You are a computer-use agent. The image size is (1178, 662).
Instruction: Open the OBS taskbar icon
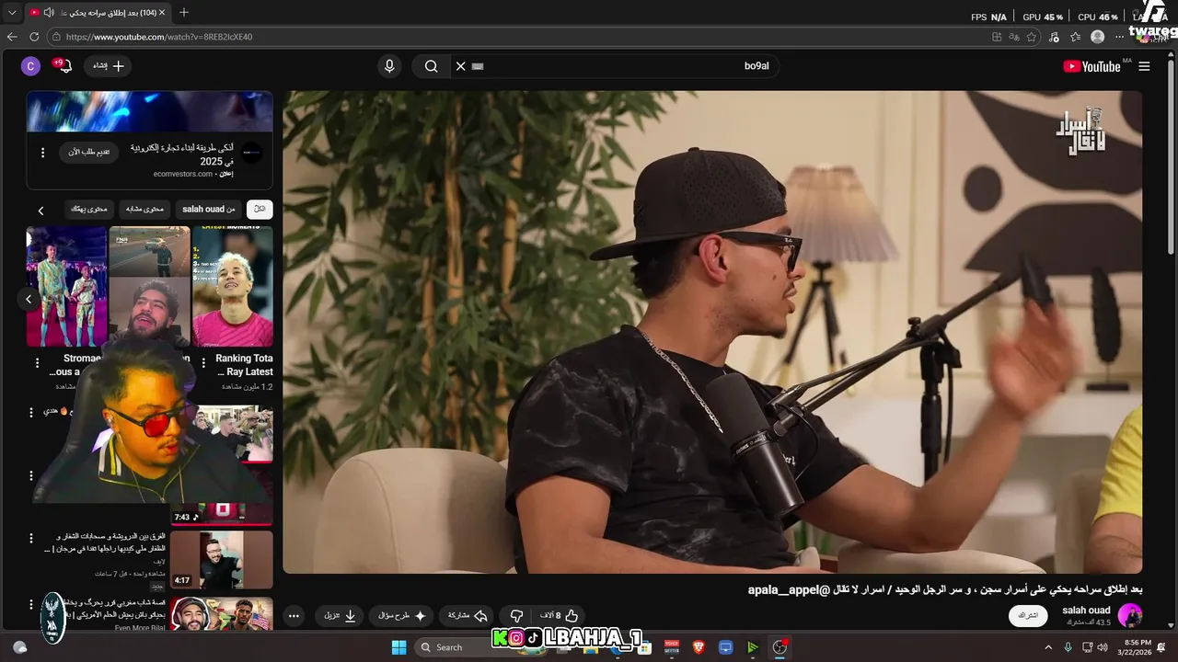coord(780,647)
